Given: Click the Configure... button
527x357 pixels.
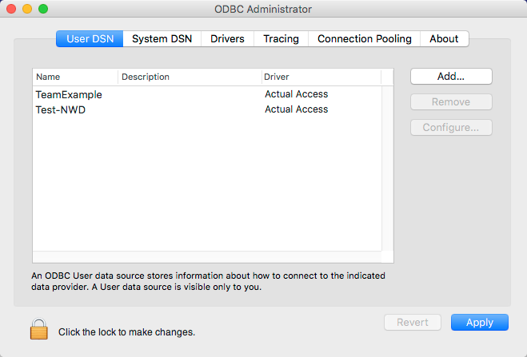Looking at the screenshot, I should coord(451,128).
